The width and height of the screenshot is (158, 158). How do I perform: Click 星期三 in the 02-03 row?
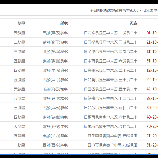20,108
